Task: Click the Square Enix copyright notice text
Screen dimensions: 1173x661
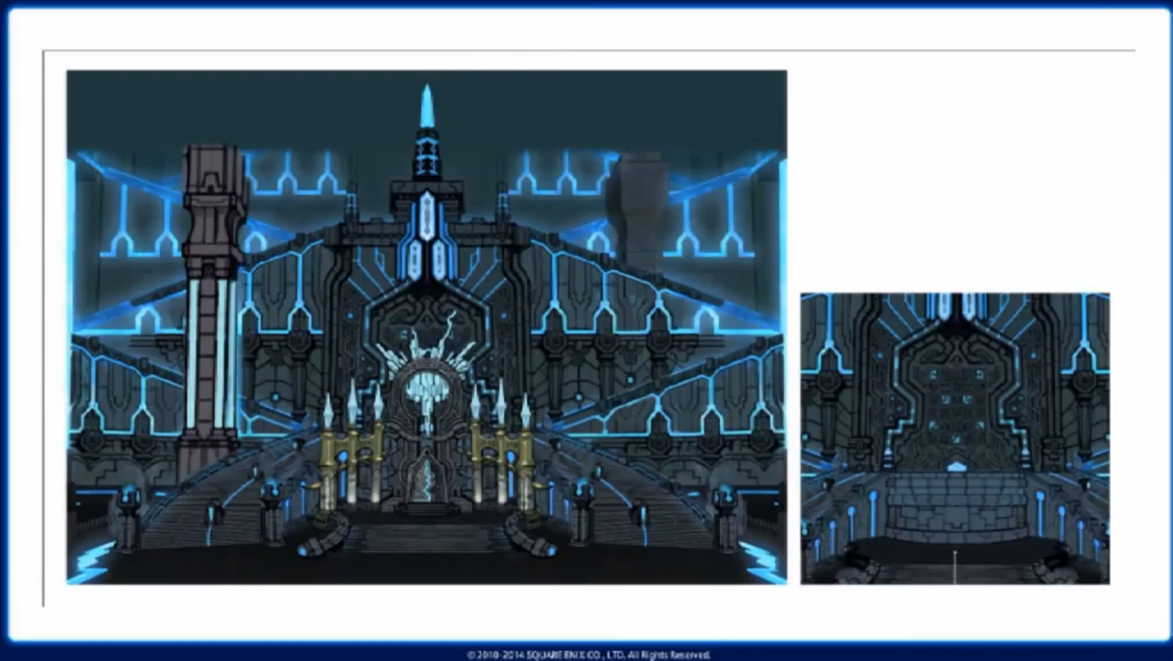Action: point(588,654)
